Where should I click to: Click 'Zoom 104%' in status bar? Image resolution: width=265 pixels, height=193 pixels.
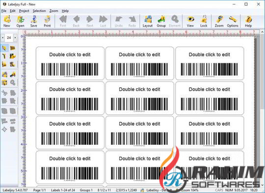click(189, 190)
